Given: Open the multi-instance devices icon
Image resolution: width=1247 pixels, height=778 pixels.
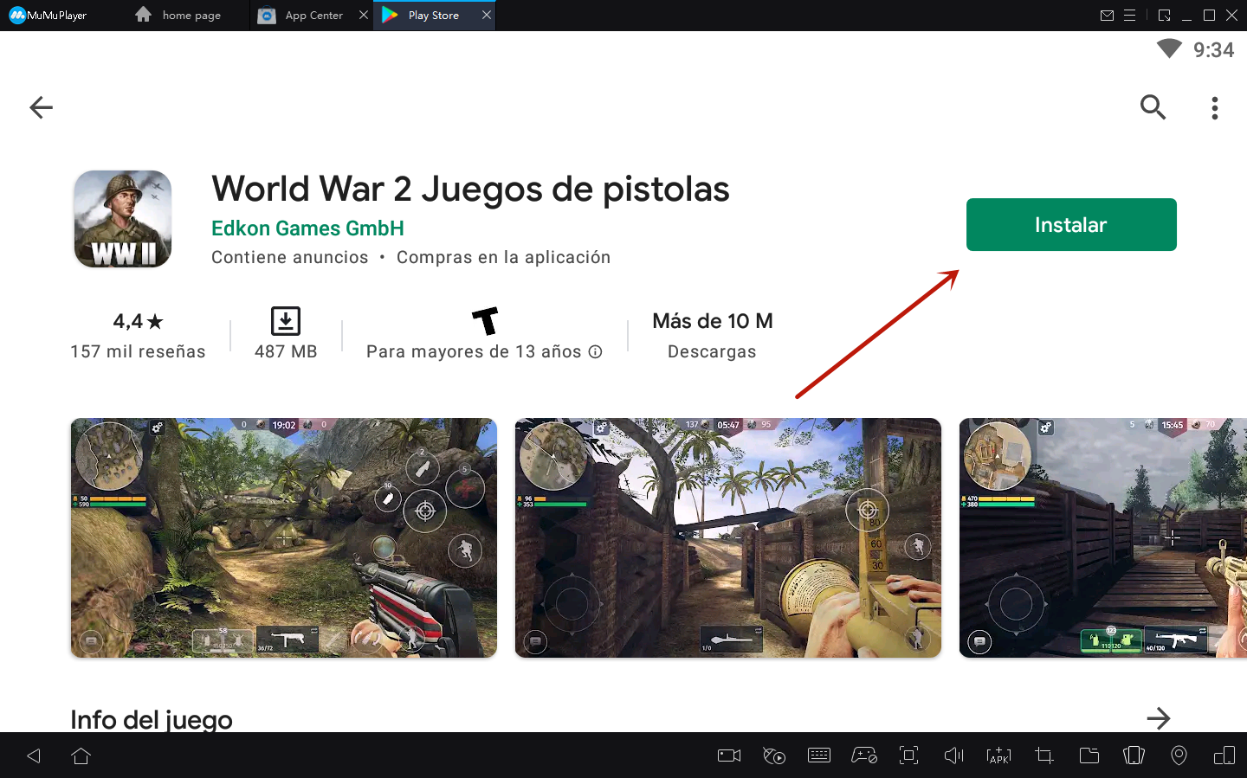Looking at the screenshot, I should (x=1224, y=756).
